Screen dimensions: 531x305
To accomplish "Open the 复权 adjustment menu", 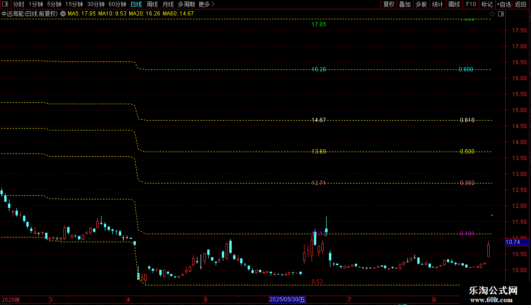I will pyautogui.click(x=389, y=4).
